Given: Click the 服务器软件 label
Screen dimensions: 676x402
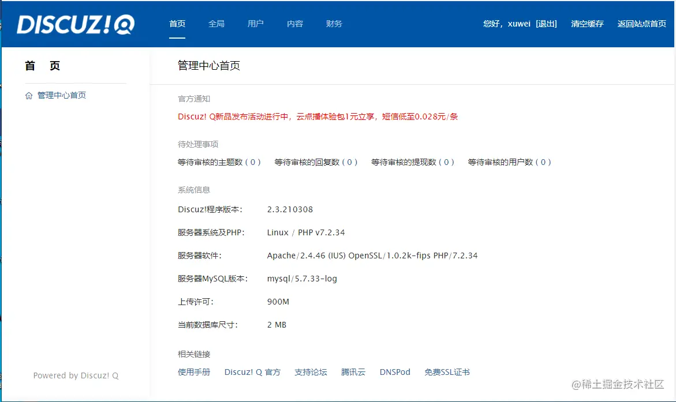Looking at the screenshot, I should [x=200, y=256].
